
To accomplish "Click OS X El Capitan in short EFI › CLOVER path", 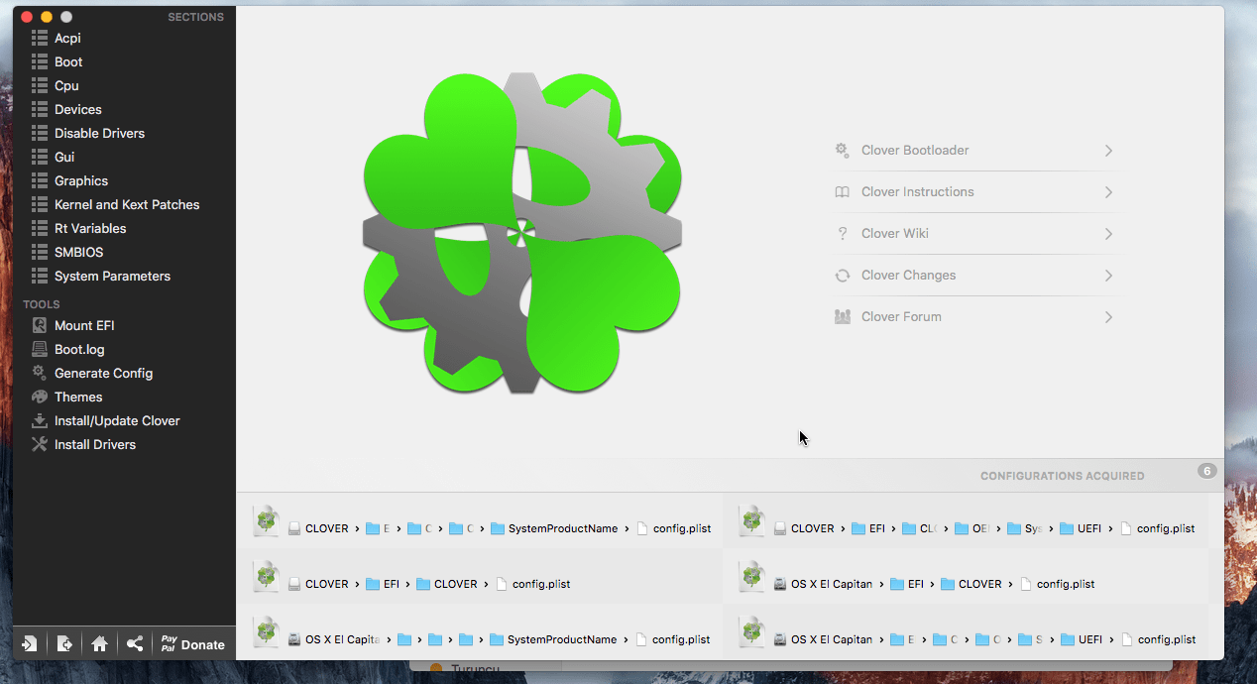I will pyautogui.click(x=823, y=584).
